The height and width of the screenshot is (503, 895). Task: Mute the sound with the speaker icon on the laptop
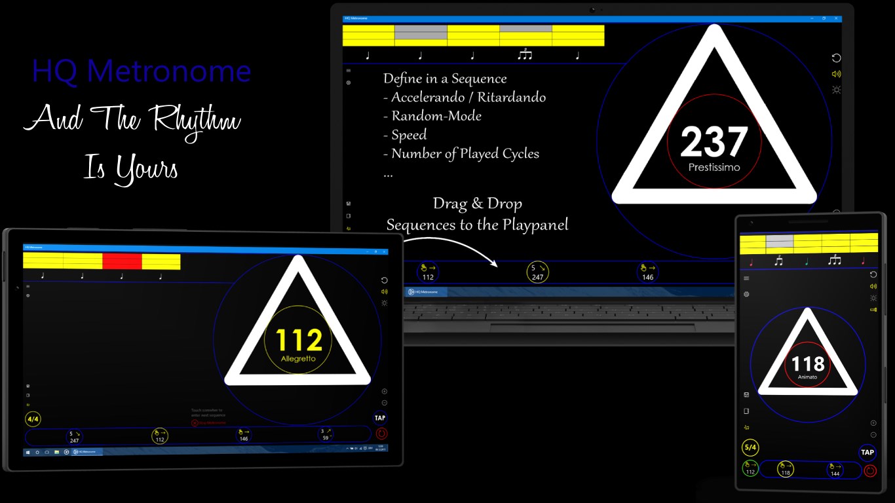click(x=837, y=73)
